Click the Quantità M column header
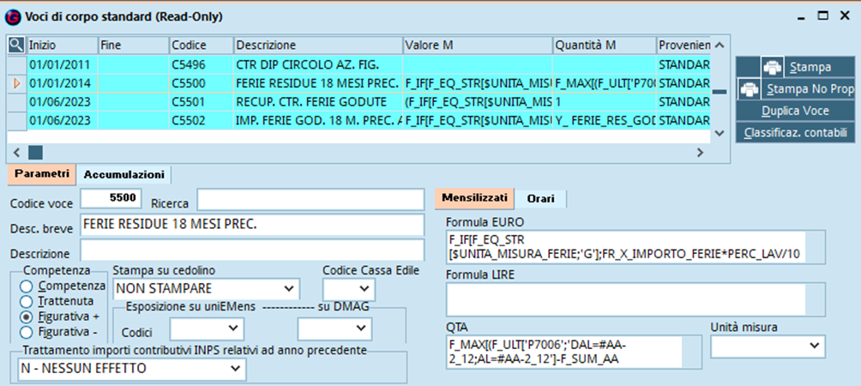Image resolution: width=861 pixels, height=386 pixels. tap(605, 45)
